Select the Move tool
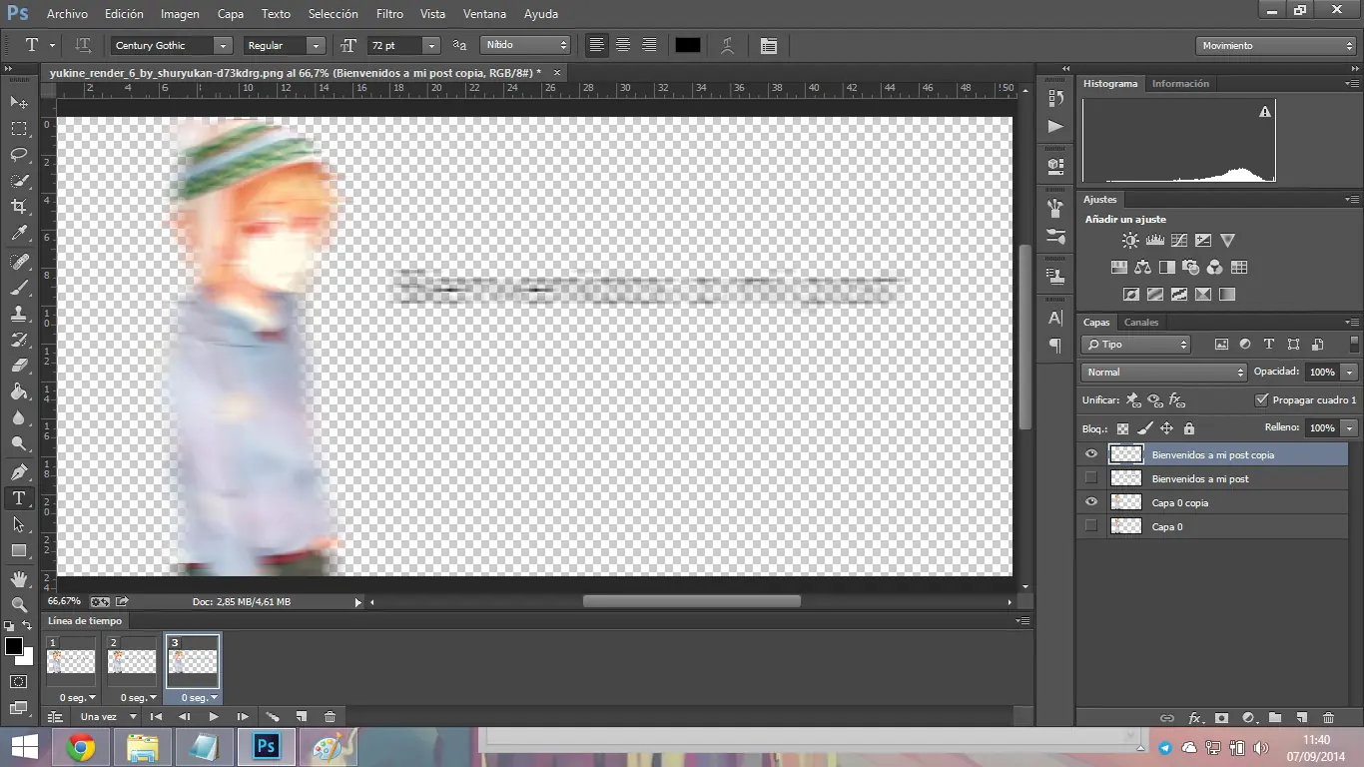This screenshot has width=1364, height=767. (x=19, y=103)
